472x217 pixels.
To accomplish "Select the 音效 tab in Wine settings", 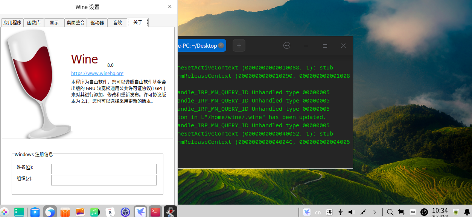I will (117, 22).
